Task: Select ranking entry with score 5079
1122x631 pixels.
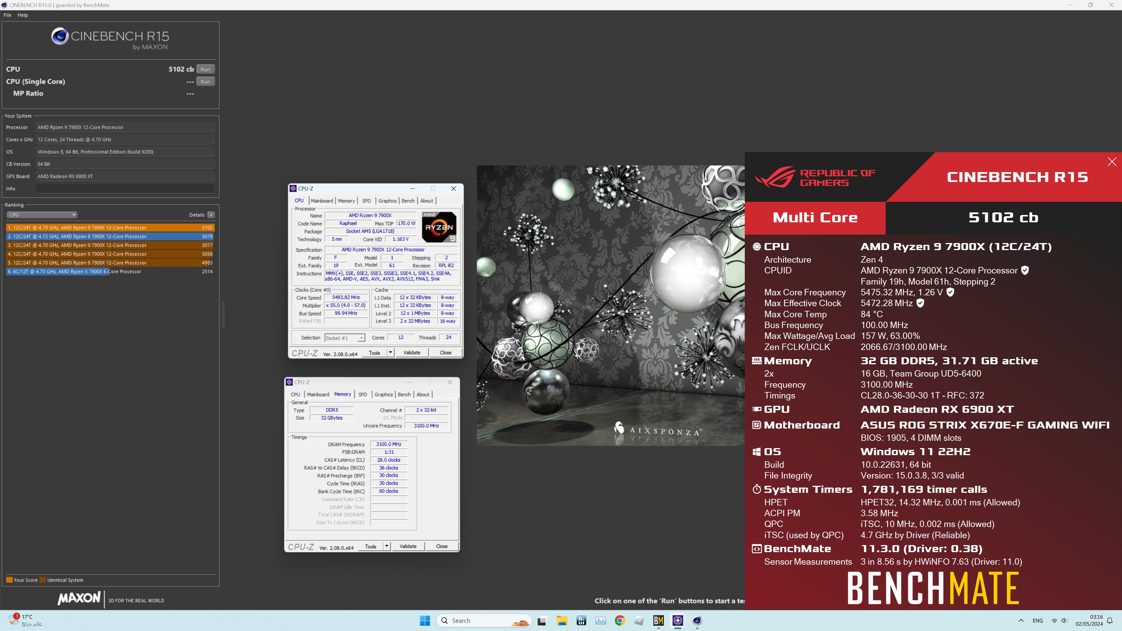Action: pos(110,236)
